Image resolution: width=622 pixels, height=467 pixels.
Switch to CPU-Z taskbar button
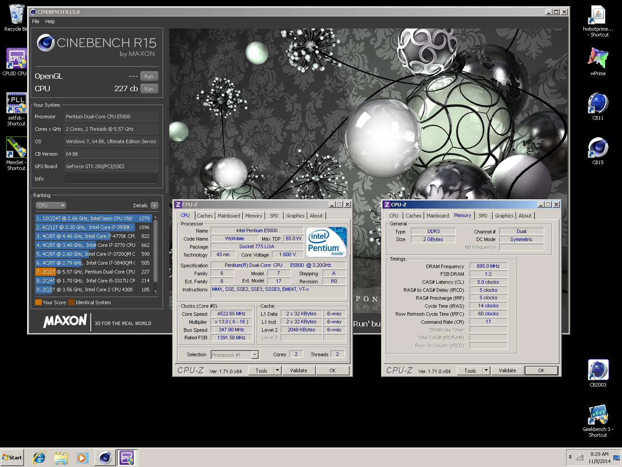(x=127, y=458)
